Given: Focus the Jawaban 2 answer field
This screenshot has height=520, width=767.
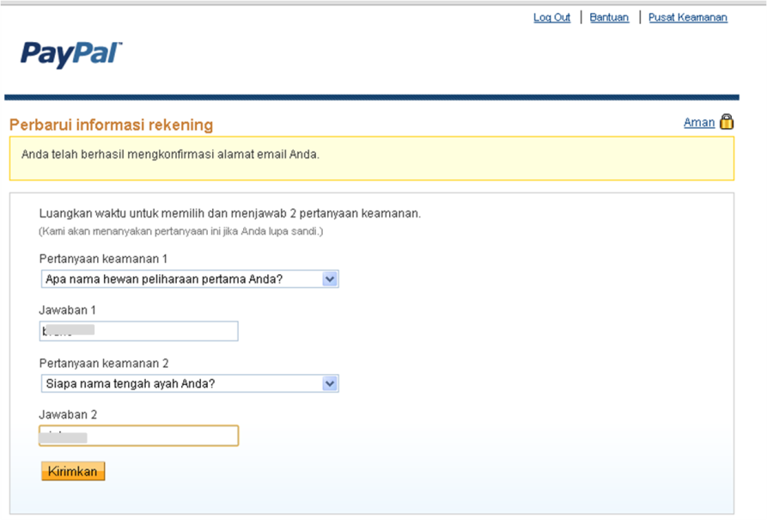Looking at the screenshot, I should [x=138, y=436].
